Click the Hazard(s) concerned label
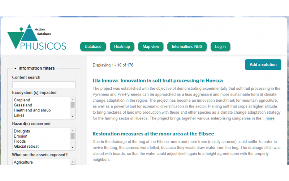289x181 pixels. click(x=31, y=123)
